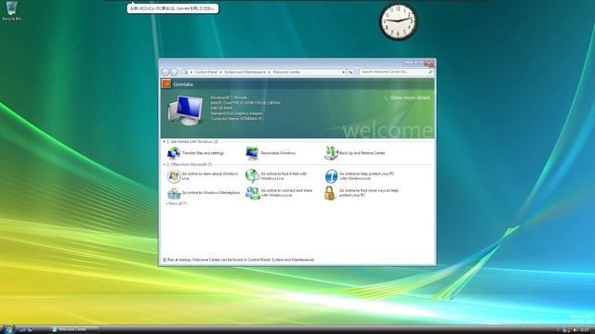Open the Back Up and Restore Center icon
Screen dimensions: 595x334
pos(331,153)
